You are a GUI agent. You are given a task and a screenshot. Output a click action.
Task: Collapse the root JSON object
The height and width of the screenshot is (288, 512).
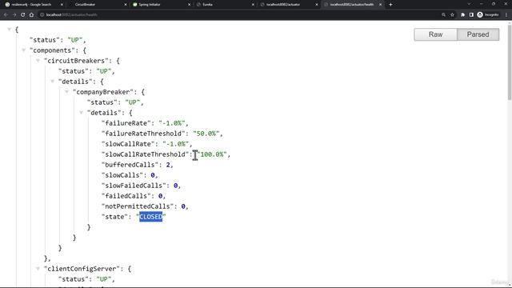(x=9, y=30)
